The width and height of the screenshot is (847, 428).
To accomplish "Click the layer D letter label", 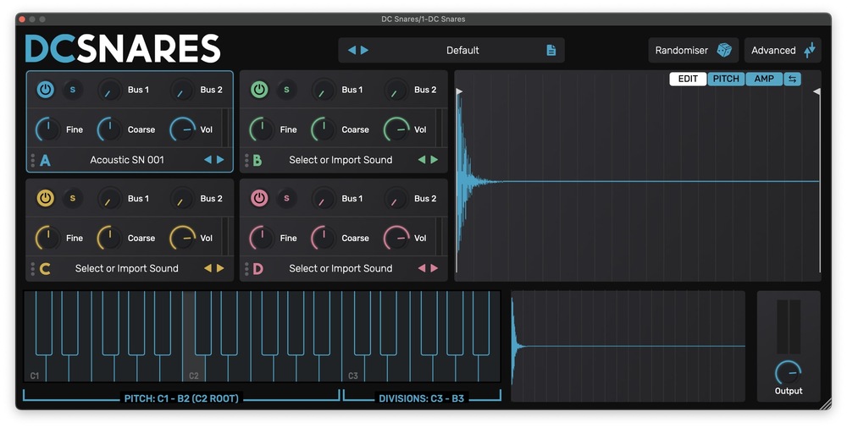I will coord(258,269).
